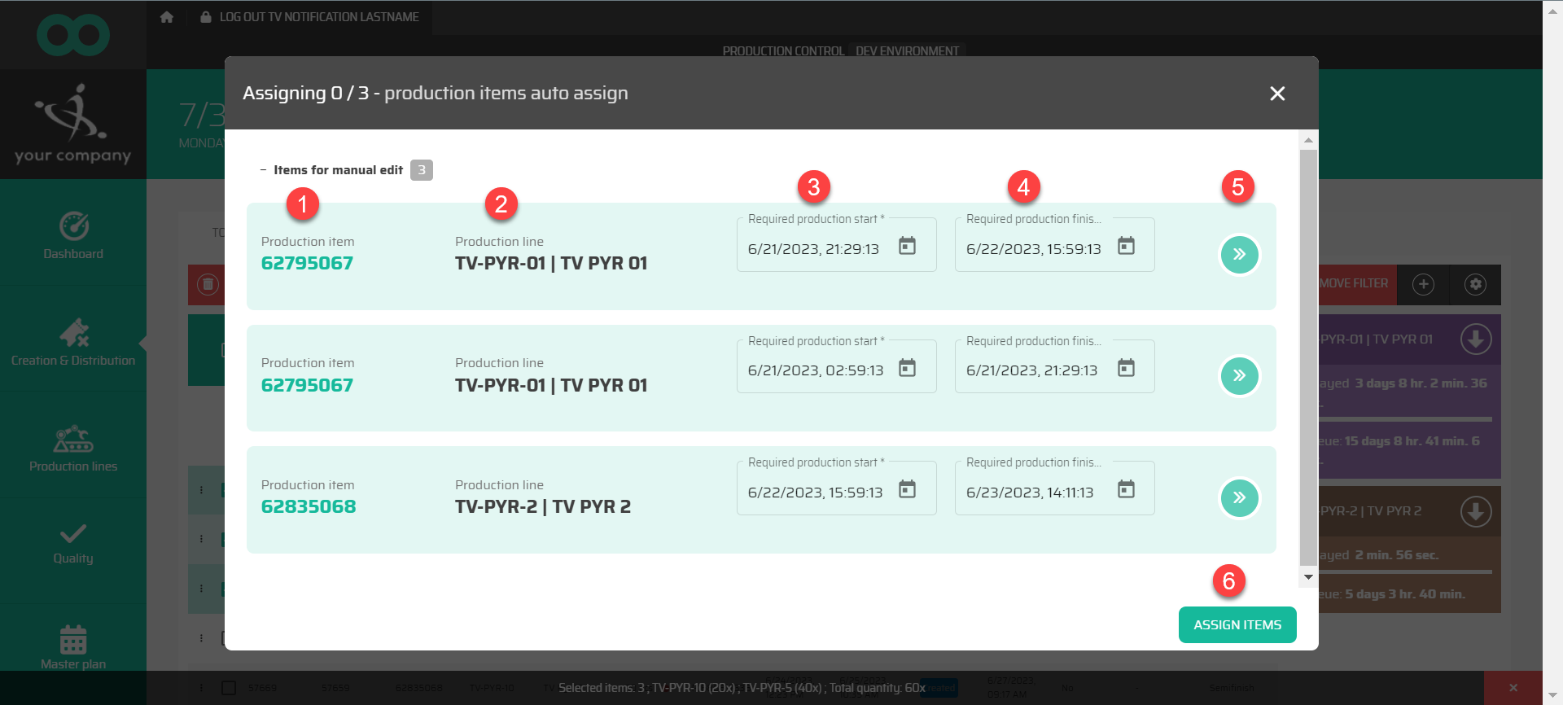This screenshot has width=1563, height=705.
Task: Open calendar for first row production start
Action: click(907, 246)
